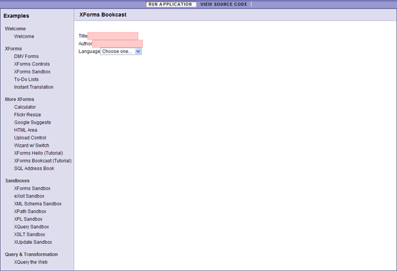Focus the Author text field
The width and height of the screenshot is (397, 271).
(117, 44)
